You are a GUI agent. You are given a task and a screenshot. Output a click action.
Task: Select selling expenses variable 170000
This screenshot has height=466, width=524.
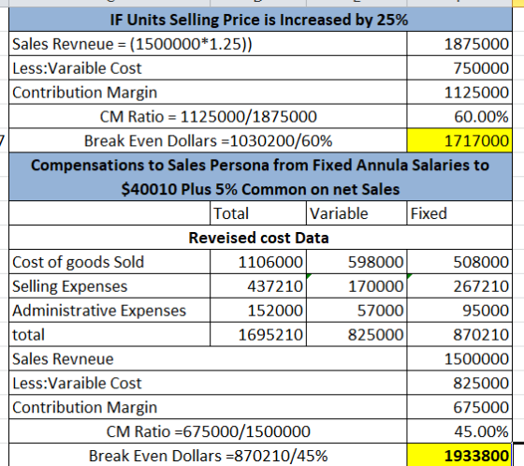tap(357, 286)
